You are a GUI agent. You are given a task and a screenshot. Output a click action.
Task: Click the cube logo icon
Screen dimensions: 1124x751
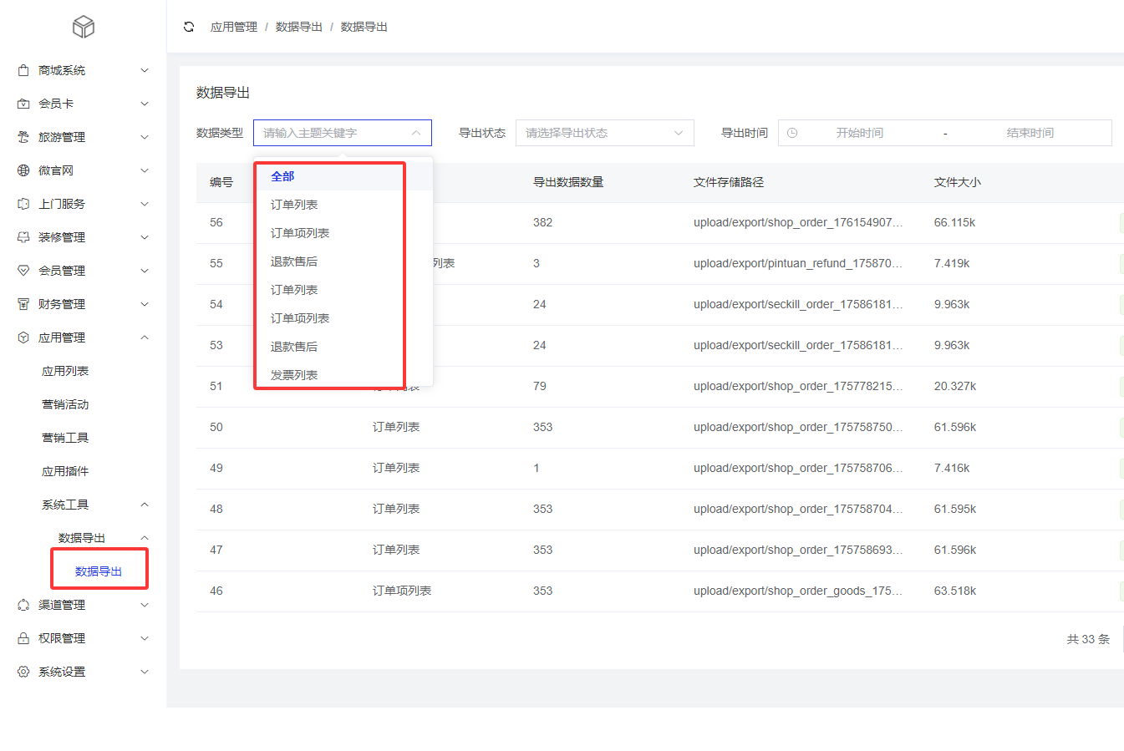coord(84,27)
